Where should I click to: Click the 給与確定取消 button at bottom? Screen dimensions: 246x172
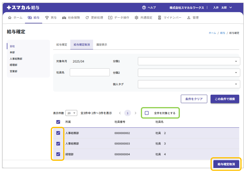226,164
